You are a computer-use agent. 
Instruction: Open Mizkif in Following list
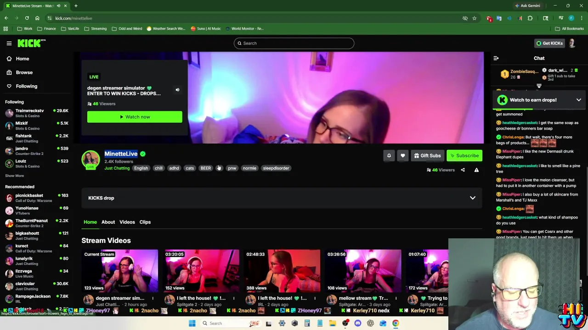37,126
